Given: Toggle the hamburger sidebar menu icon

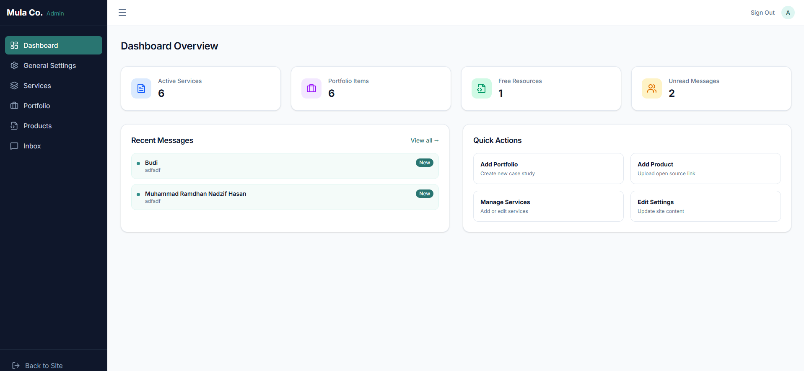Looking at the screenshot, I should pos(122,13).
